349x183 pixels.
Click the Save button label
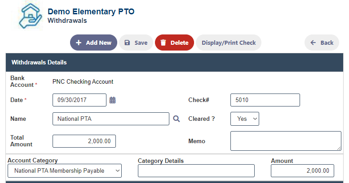pos(141,43)
